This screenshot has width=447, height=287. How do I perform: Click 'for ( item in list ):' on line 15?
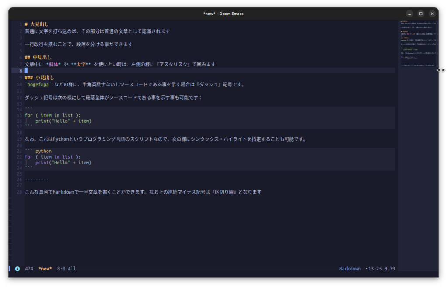(x=53, y=115)
